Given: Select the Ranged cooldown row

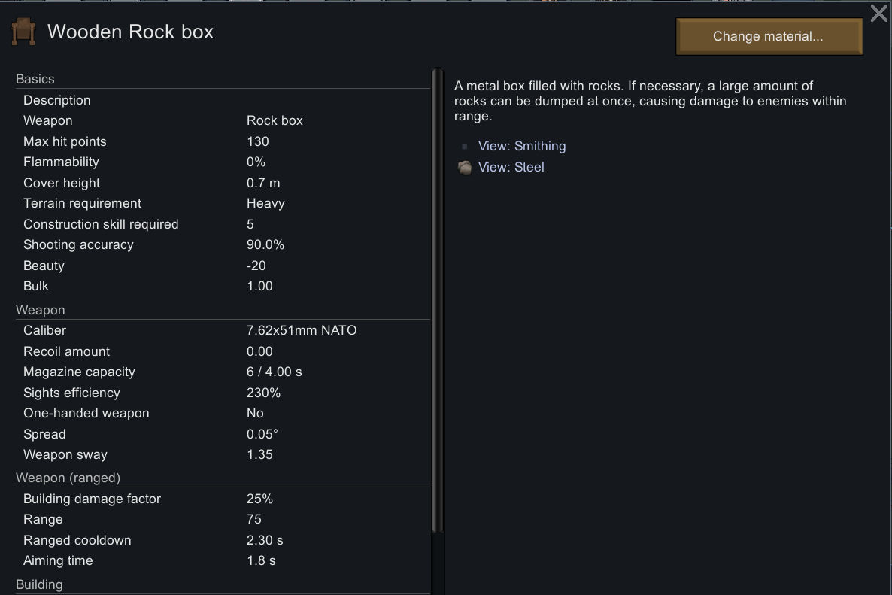Looking at the screenshot, I should (x=223, y=540).
